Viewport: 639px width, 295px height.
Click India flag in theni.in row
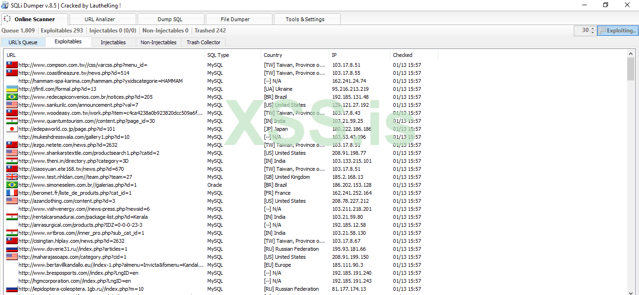click(x=12, y=161)
